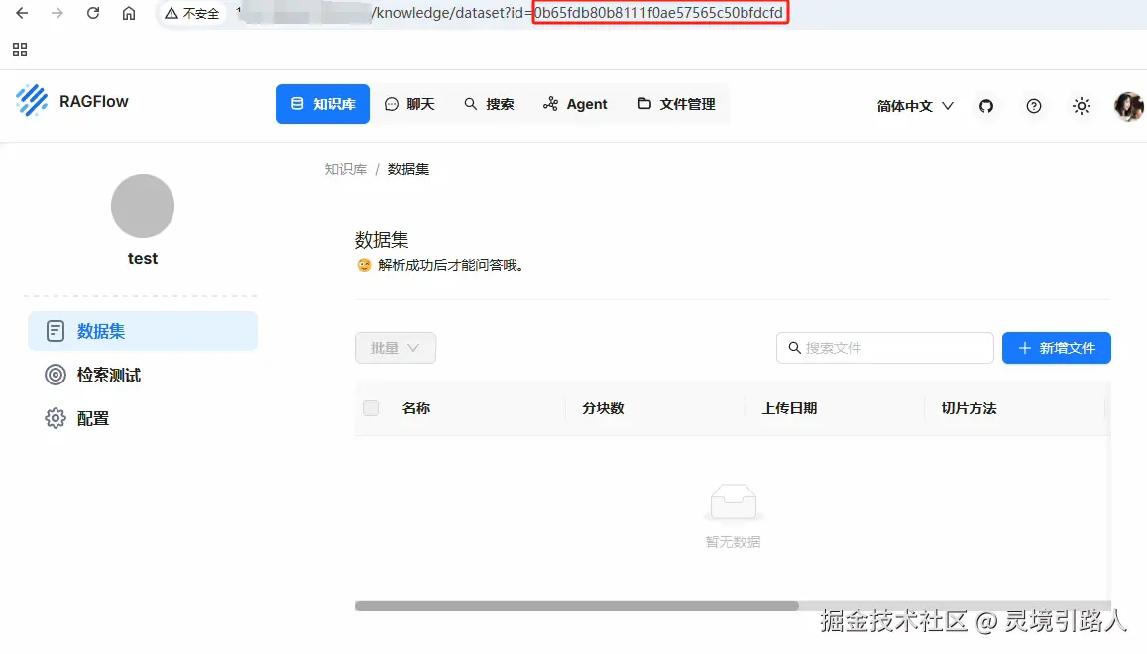Check the select-all checkbox in the table header

tap(370, 407)
